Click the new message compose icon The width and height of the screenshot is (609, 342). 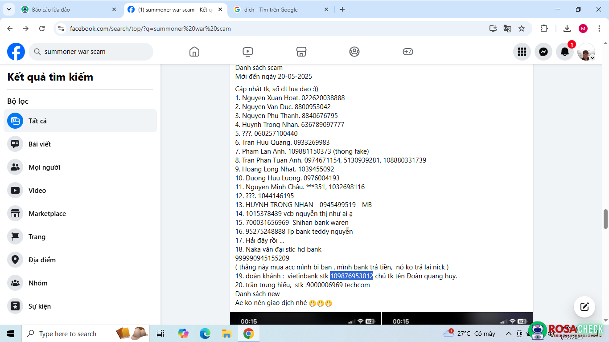584,307
